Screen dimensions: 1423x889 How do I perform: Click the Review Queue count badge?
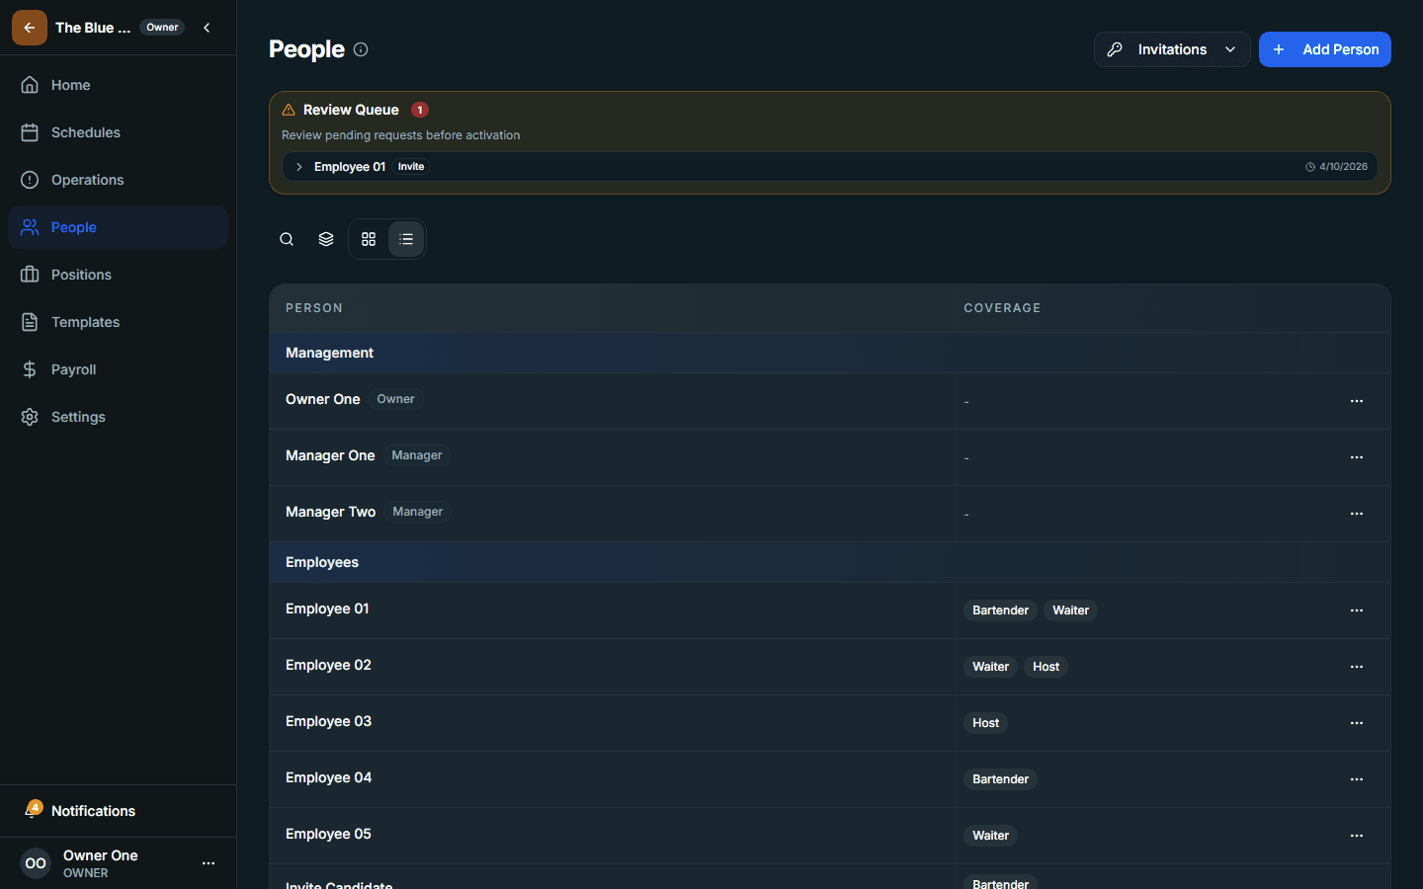[x=420, y=110]
